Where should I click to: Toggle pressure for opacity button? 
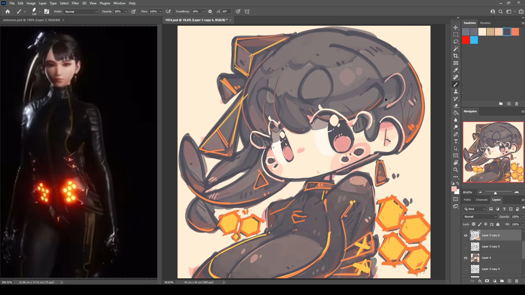pyautogui.click(x=133, y=11)
